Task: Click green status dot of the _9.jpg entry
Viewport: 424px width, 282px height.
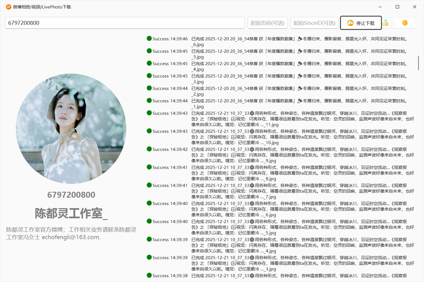Action: tap(149, 149)
